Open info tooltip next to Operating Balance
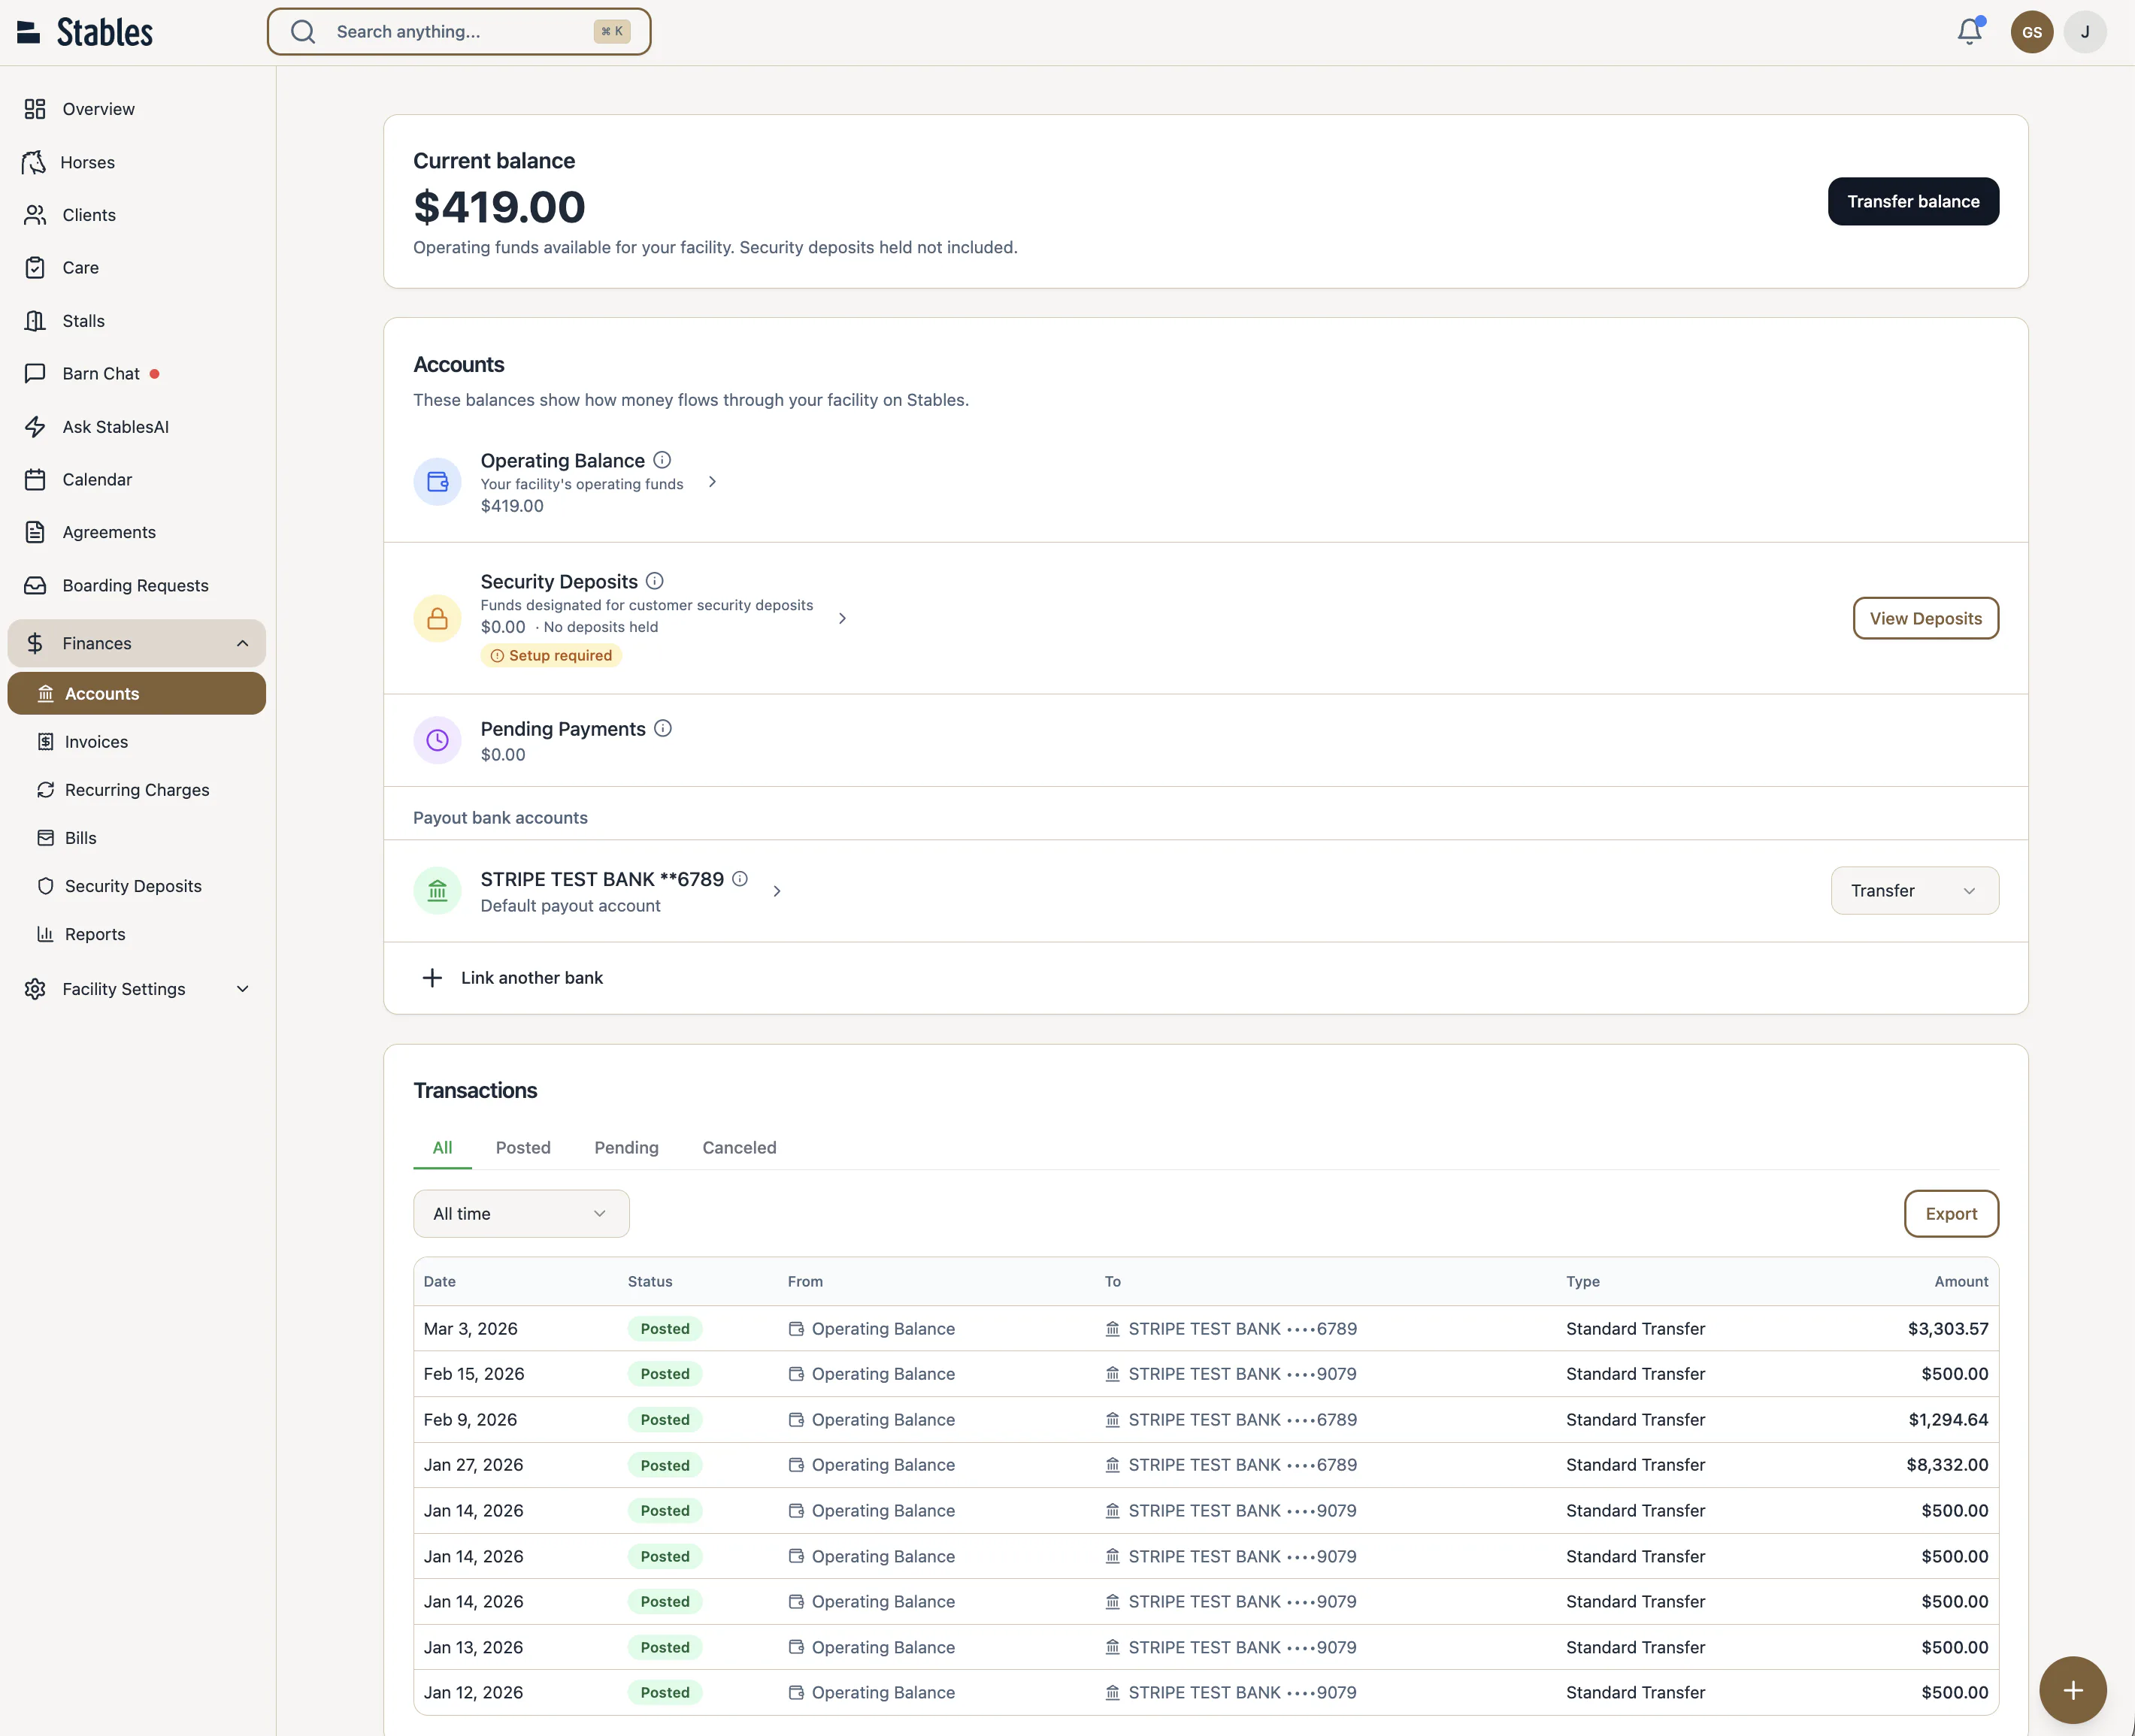This screenshot has height=1736, width=2135. point(662,460)
